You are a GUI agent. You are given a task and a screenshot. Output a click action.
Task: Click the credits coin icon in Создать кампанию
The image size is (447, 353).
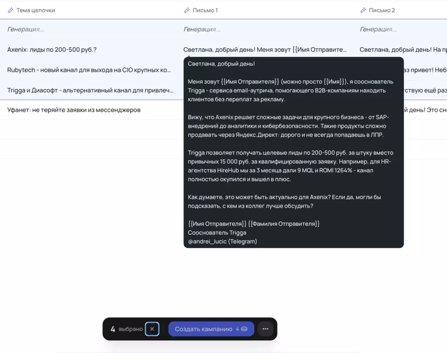point(244,329)
